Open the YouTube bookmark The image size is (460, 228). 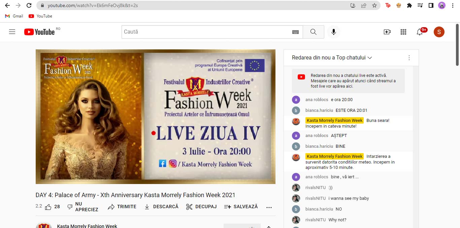coord(40,16)
